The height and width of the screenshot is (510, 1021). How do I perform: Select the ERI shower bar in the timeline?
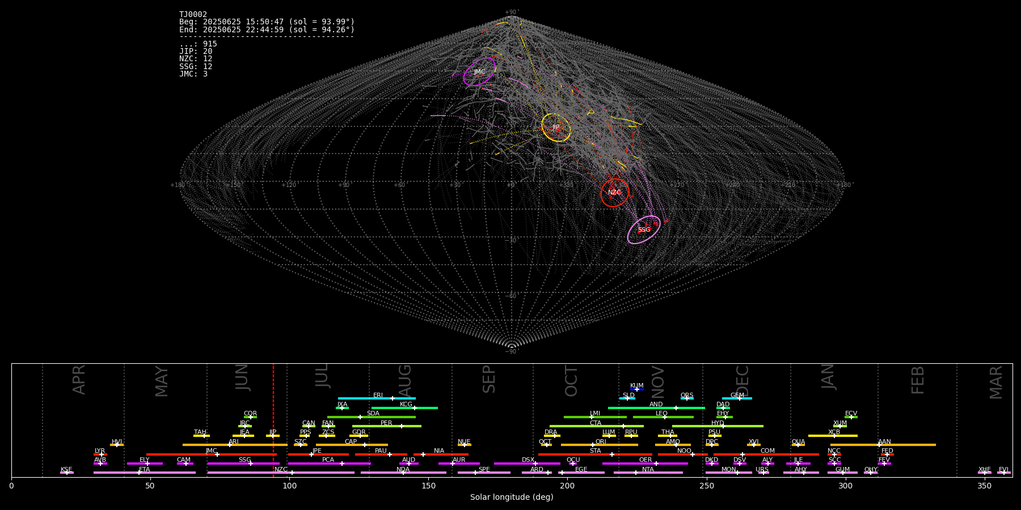[377, 398]
